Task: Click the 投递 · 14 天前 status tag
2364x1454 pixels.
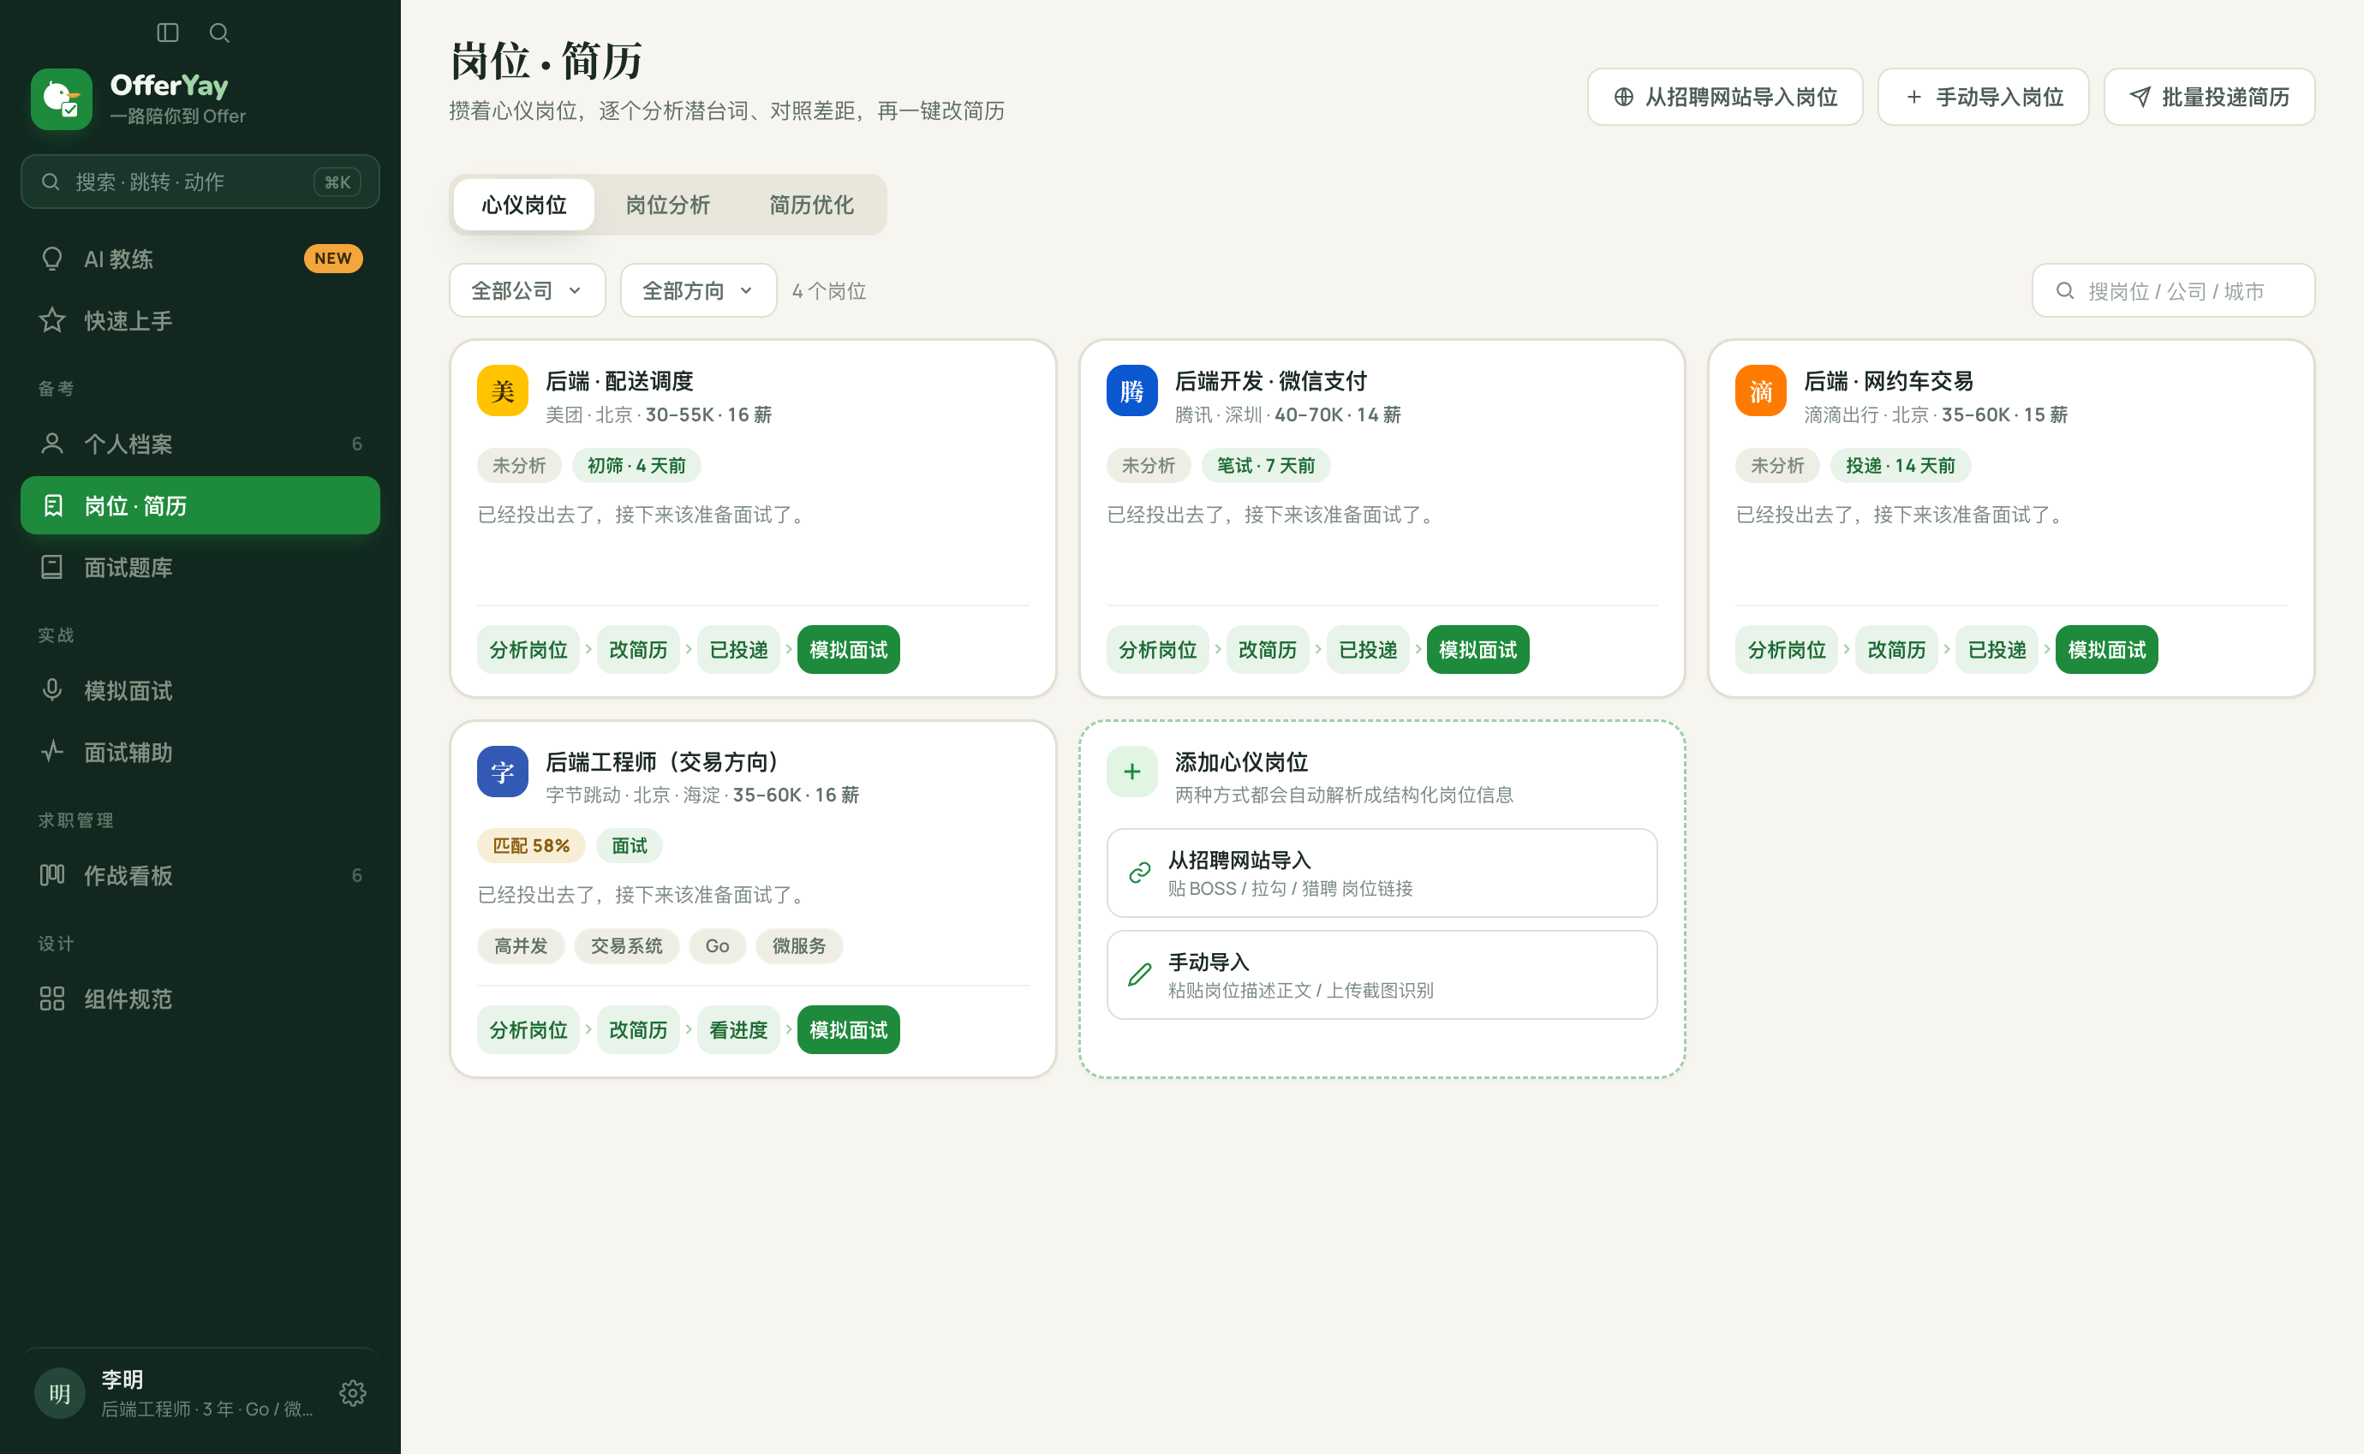Action: (x=1900, y=466)
